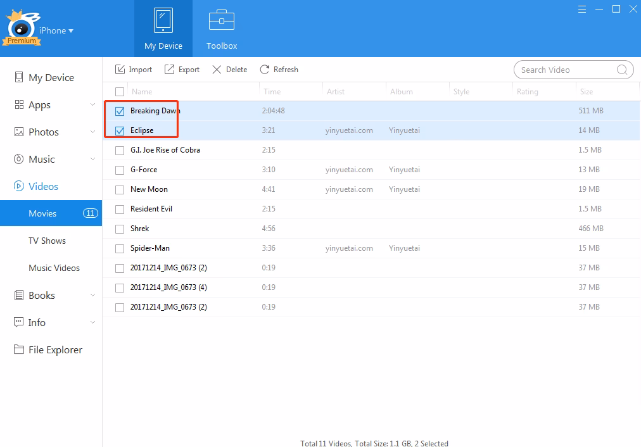Switch to the Toolbox tab

click(221, 28)
